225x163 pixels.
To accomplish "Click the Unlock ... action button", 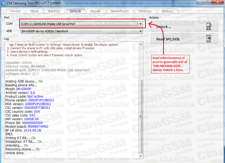I will (184, 27).
